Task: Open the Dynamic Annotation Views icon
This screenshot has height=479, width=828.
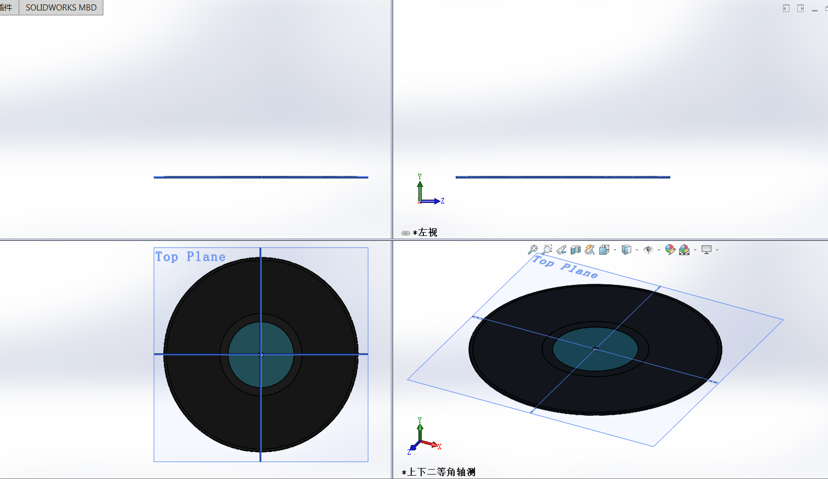Action: [x=589, y=250]
